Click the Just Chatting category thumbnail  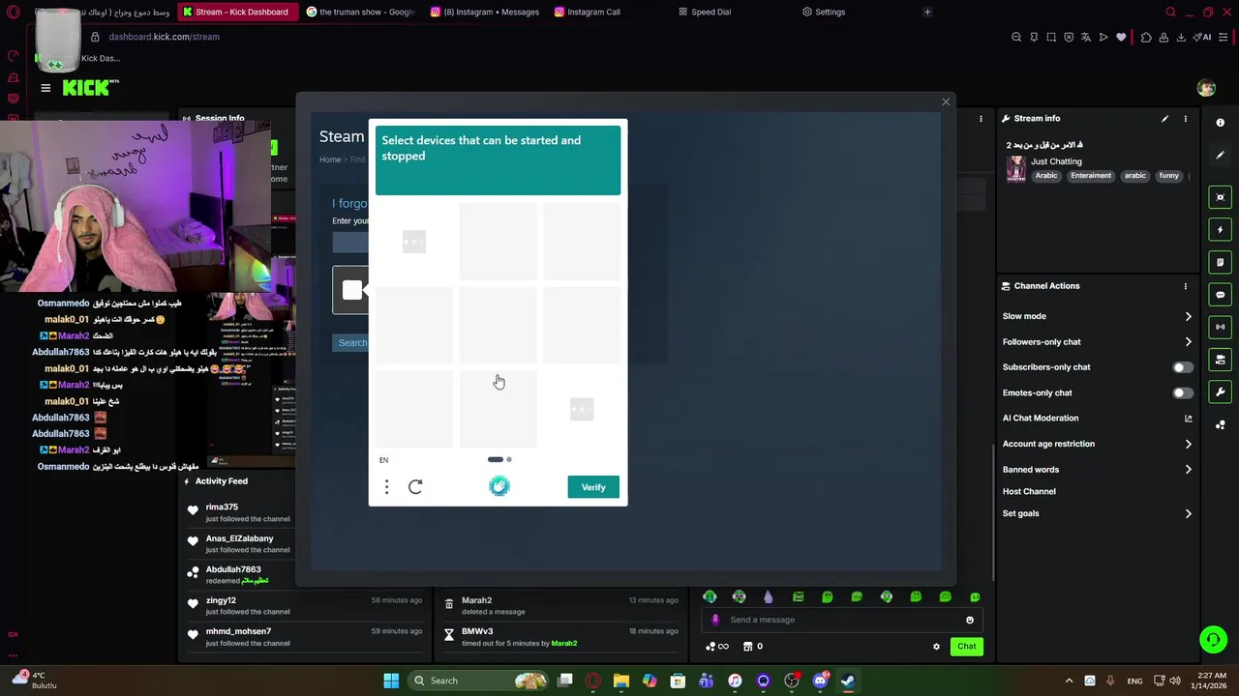pos(1015,169)
